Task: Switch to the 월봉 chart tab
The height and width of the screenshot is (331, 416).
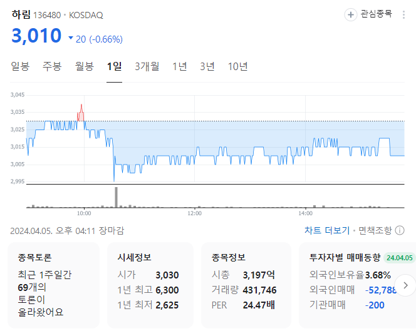Action: point(85,66)
